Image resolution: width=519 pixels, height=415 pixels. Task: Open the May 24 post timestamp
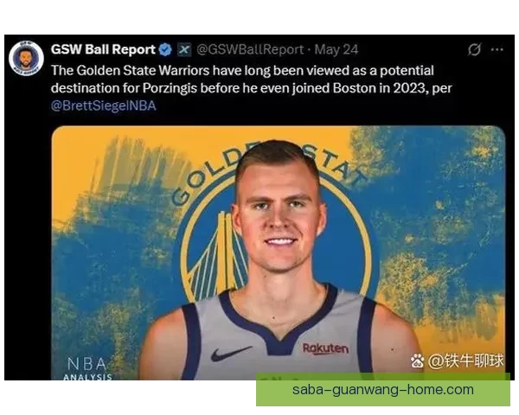coord(336,49)
